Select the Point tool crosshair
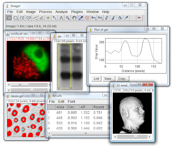This screenshot has width=172, height=147. 48,18
